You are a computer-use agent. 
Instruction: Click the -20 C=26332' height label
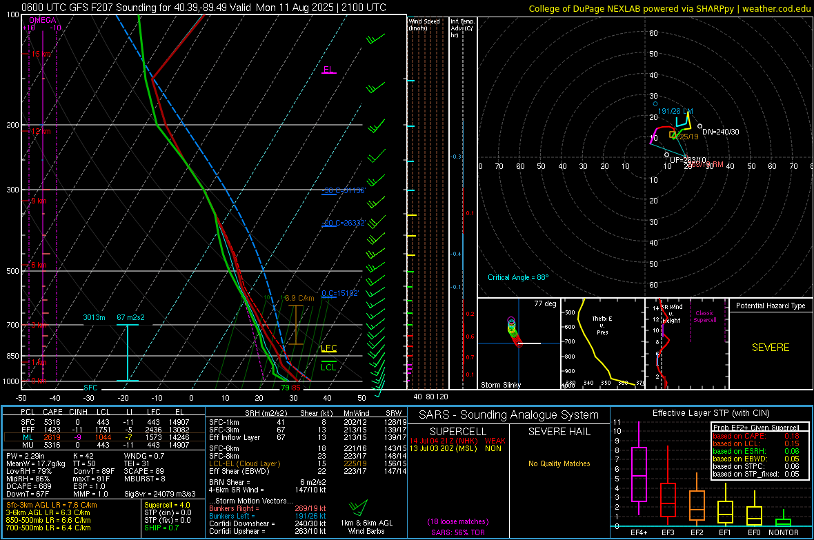[344, 223]
